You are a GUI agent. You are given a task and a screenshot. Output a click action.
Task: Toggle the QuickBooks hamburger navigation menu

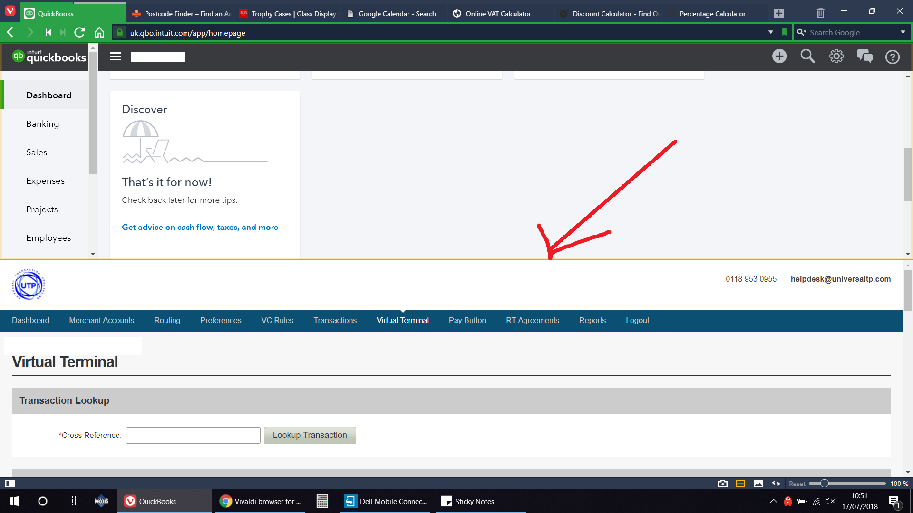tap(116, 57)
